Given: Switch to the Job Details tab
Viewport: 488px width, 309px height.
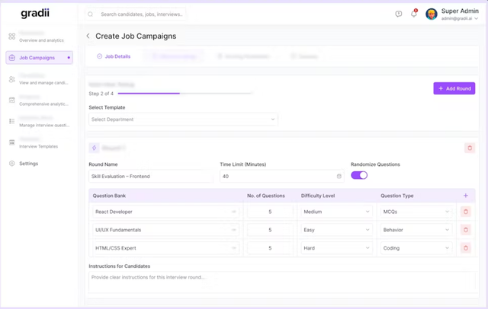Looking at the screenshot, I should coord(114,56).
